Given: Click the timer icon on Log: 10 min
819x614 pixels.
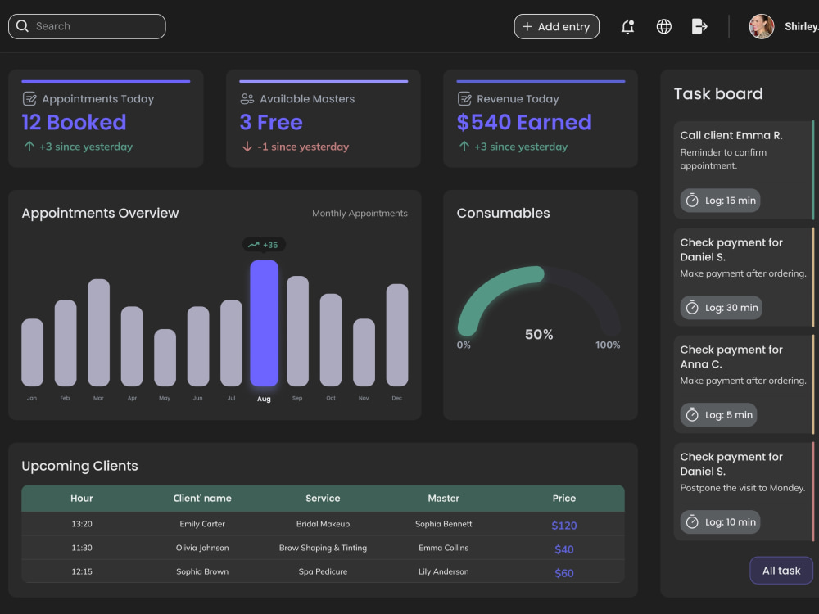Looking at the screenshot, I should 692,522.
